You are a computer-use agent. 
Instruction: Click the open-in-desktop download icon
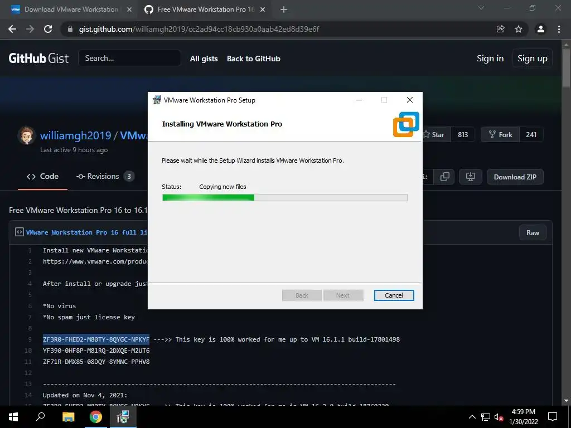coord(471,177)
